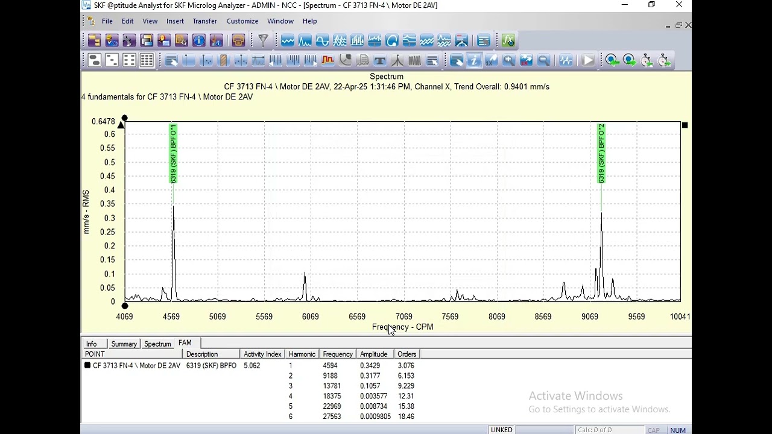Open the View menu

[150, 21]
